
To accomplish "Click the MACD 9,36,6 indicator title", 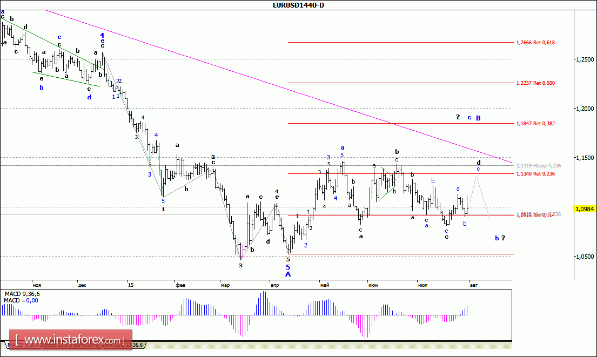I will pyautogui.click(x=22, y=294).
